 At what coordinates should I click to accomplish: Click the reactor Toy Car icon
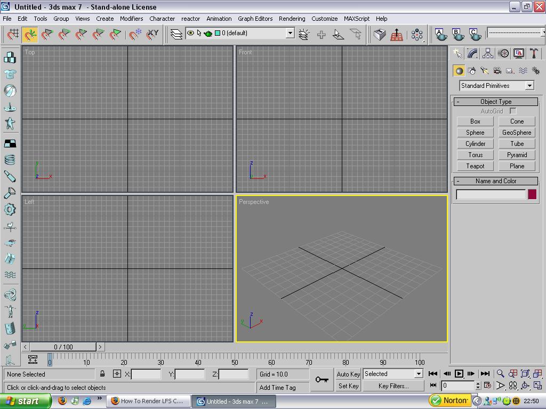[x=10, y=242]
